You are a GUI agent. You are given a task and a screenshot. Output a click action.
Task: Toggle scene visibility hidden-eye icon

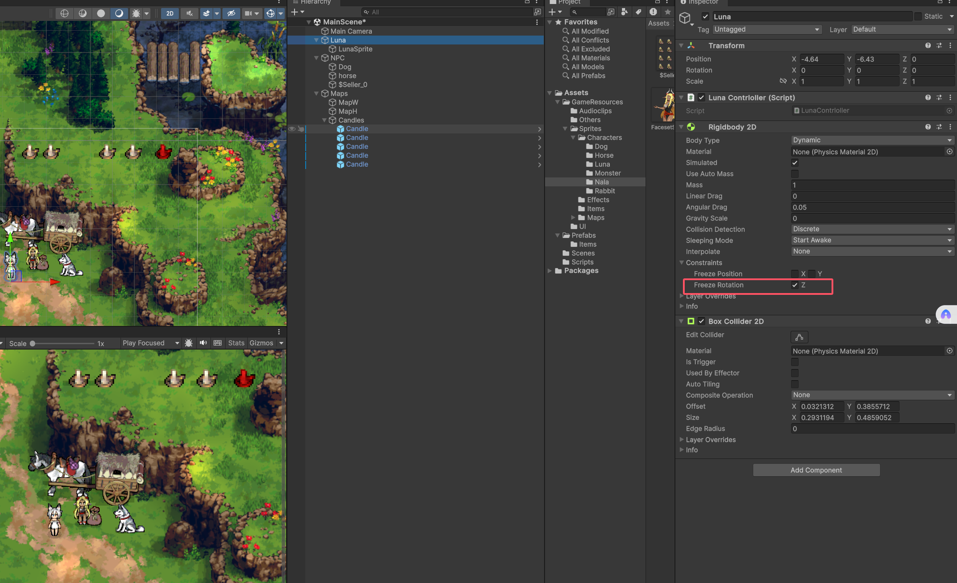point(231,13)
